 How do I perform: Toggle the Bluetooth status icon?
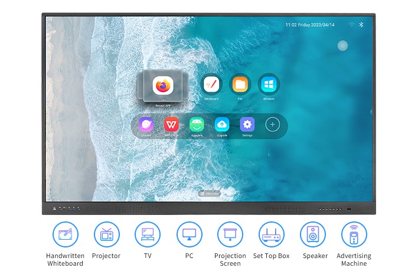(361, 25)
